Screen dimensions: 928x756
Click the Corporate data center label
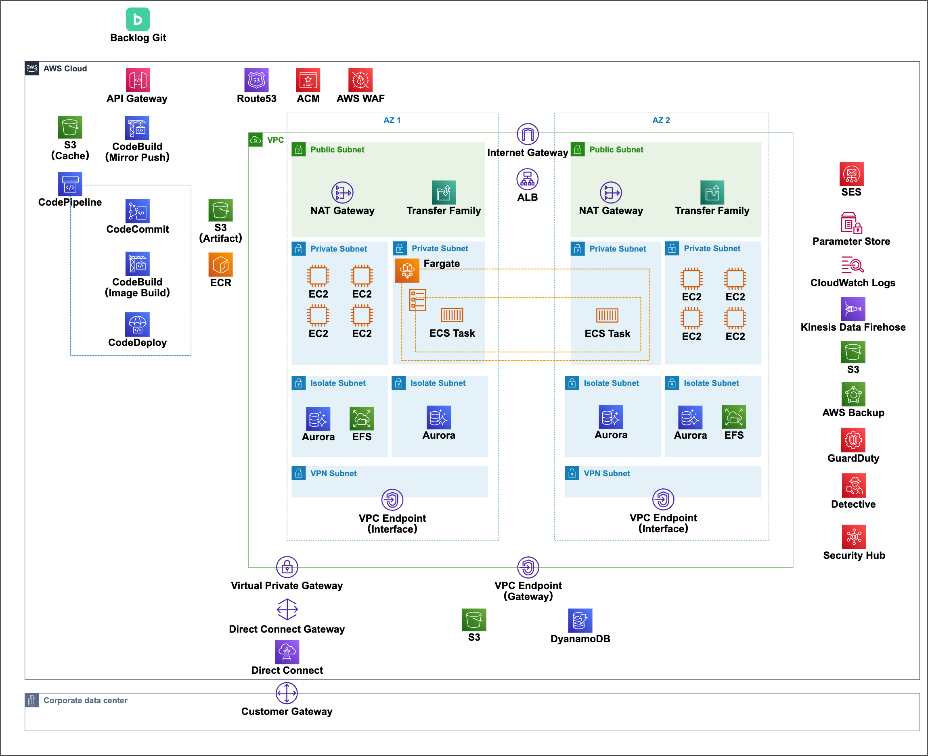click(x=85, y=700)
